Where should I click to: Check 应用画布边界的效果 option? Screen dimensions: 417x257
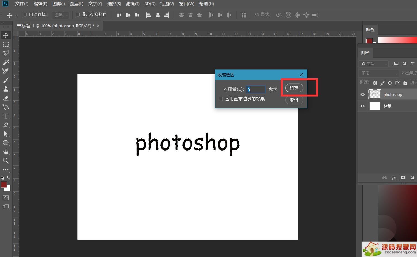[221, 99]
